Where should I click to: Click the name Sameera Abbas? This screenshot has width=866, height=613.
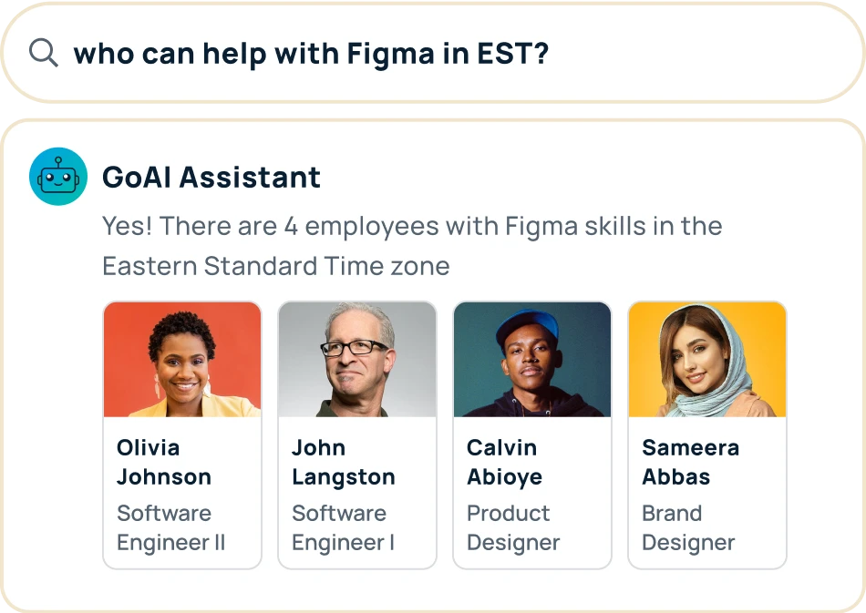click(x=690, y=462)
